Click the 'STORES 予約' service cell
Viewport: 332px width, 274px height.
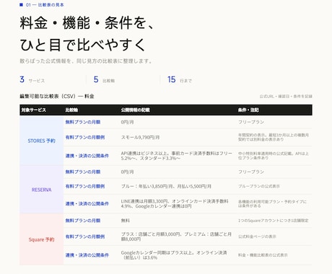[x=41, y=141]
